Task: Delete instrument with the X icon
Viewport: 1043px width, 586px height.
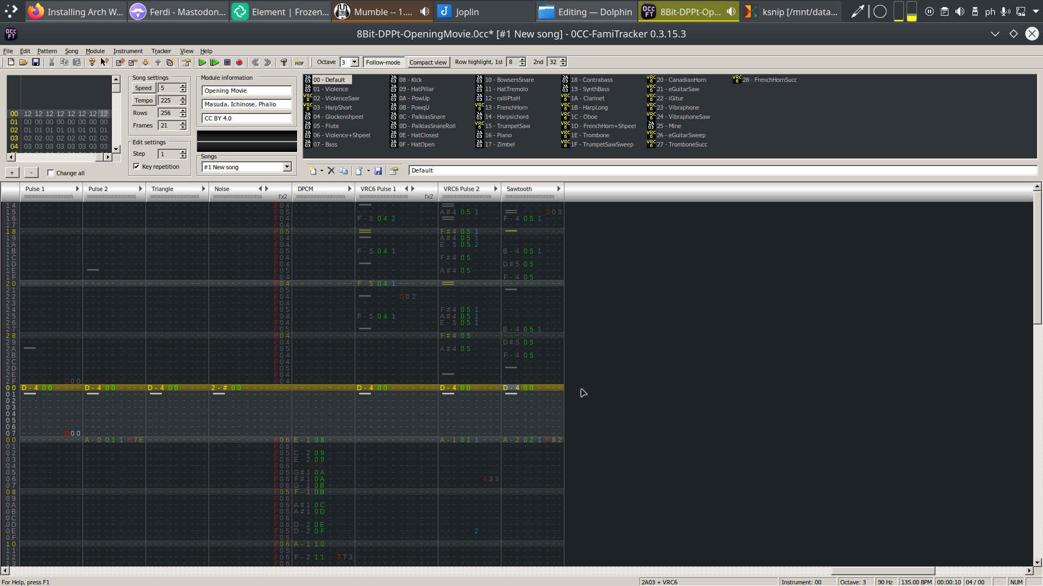Action: click(x=331, y=170)
